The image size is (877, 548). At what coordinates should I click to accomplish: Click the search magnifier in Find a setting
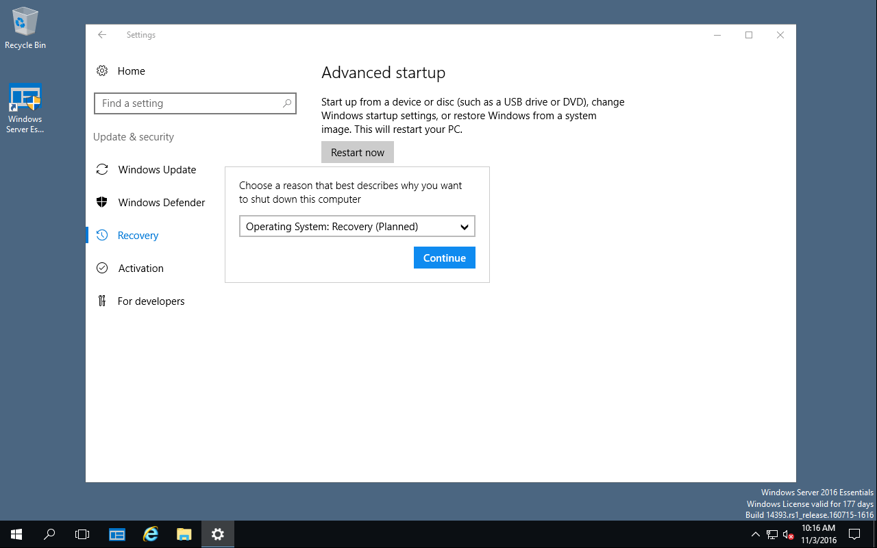[x=287, y=103]
